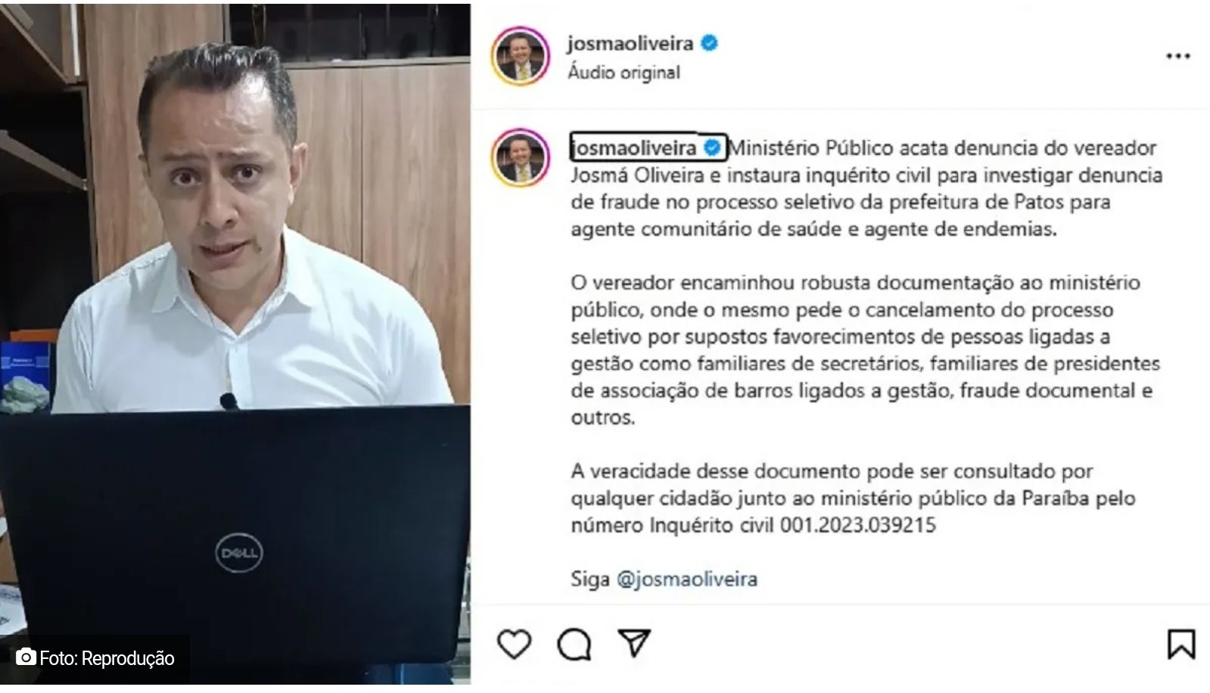Click the Dell logo on laptop lid

pos(238,553)
